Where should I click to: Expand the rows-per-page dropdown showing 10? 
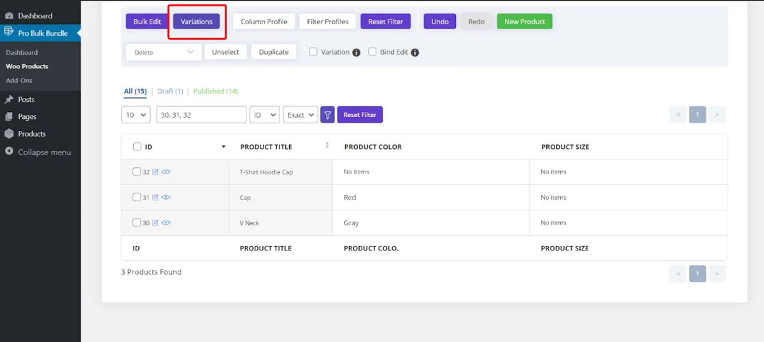[136, 115]
